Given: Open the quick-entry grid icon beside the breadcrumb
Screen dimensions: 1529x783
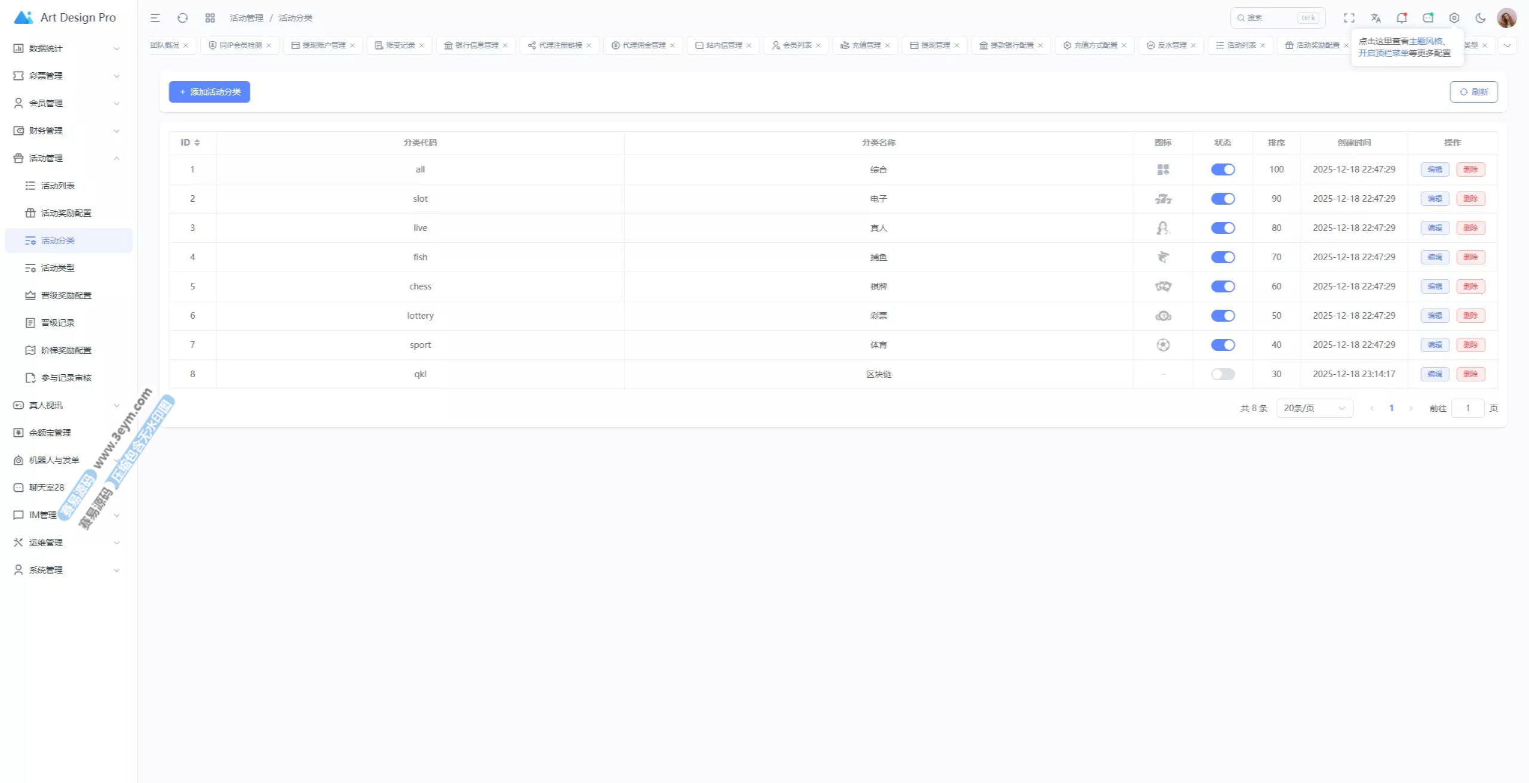Looking at the screenshot, I should point(210,18).
